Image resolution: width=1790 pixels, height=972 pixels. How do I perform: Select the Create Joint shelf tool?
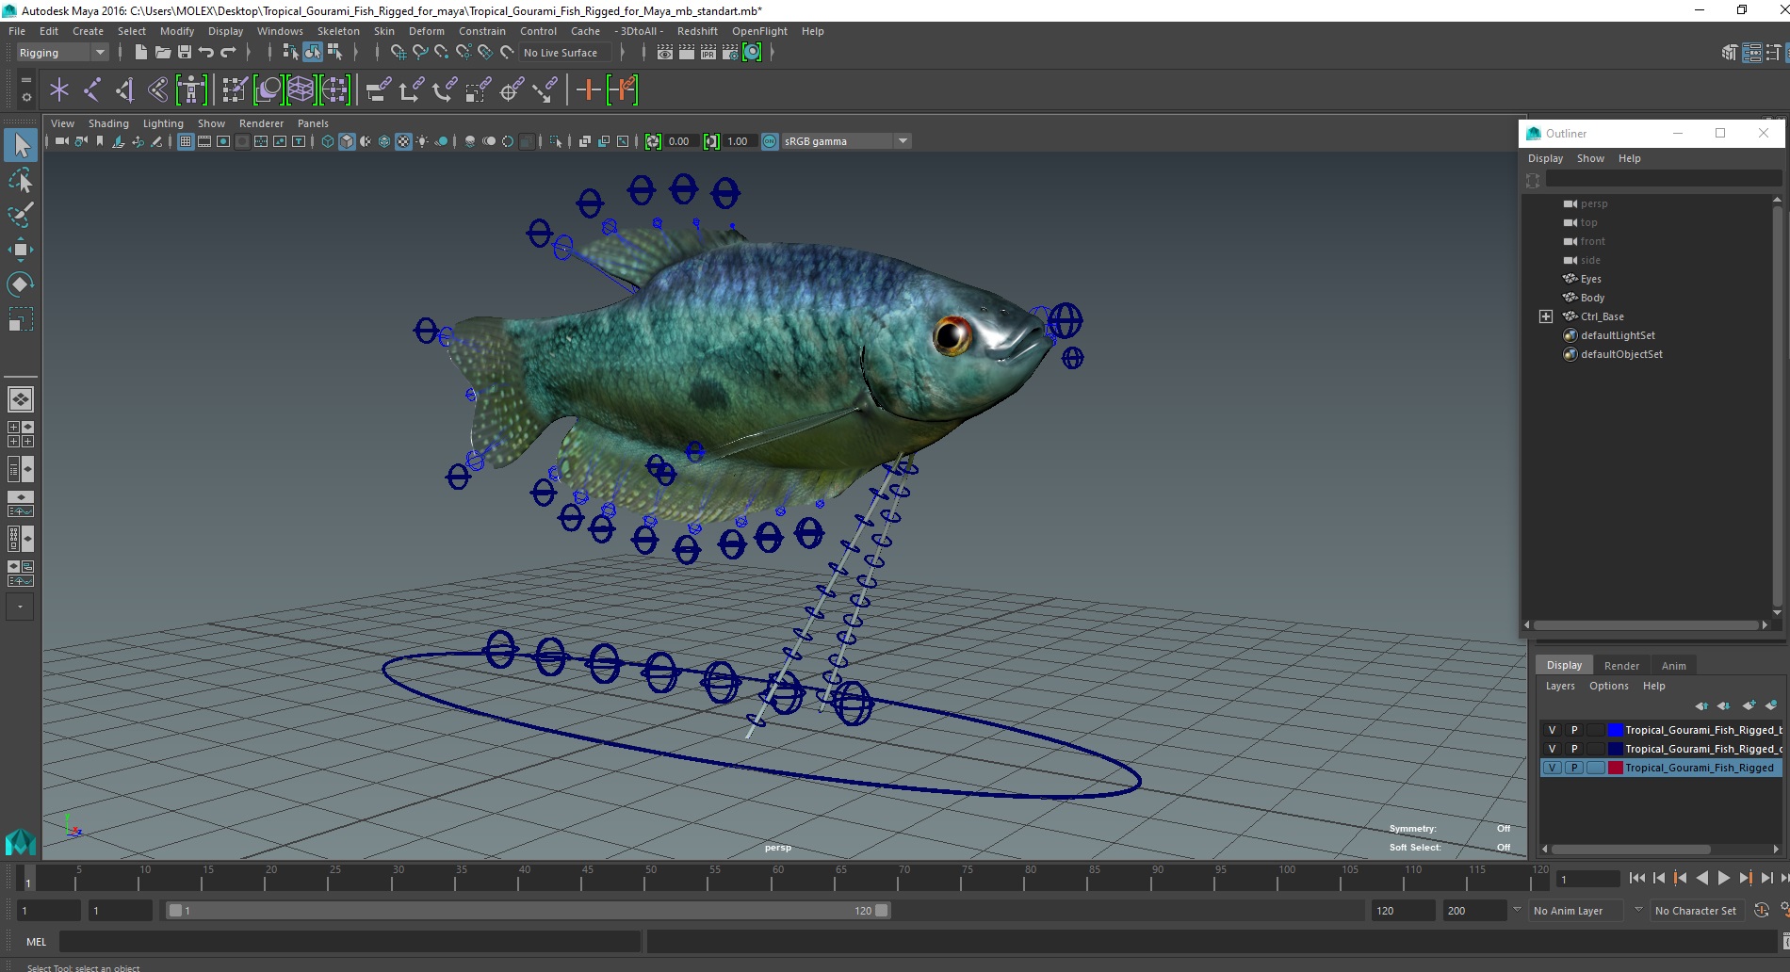92,90
